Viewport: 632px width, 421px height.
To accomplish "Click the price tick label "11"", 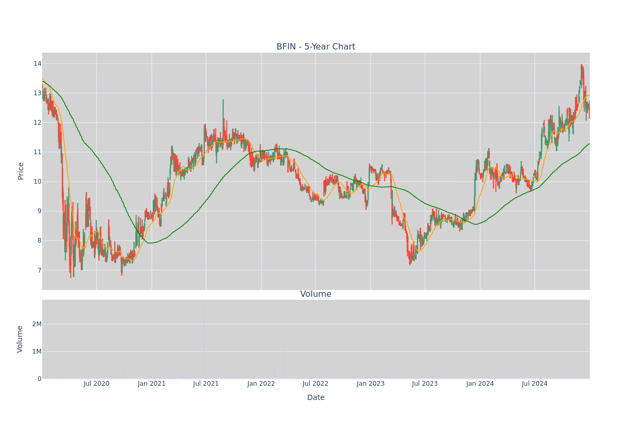I will [x=37, y=152].
